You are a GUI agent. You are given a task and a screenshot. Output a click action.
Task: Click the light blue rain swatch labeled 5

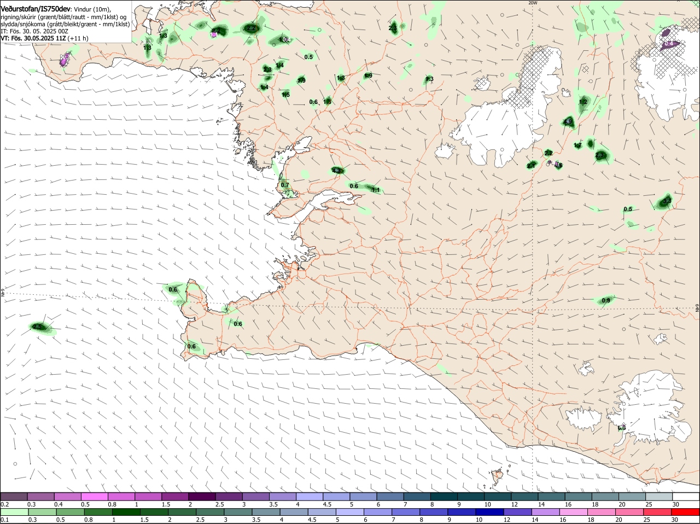[350, 512]
